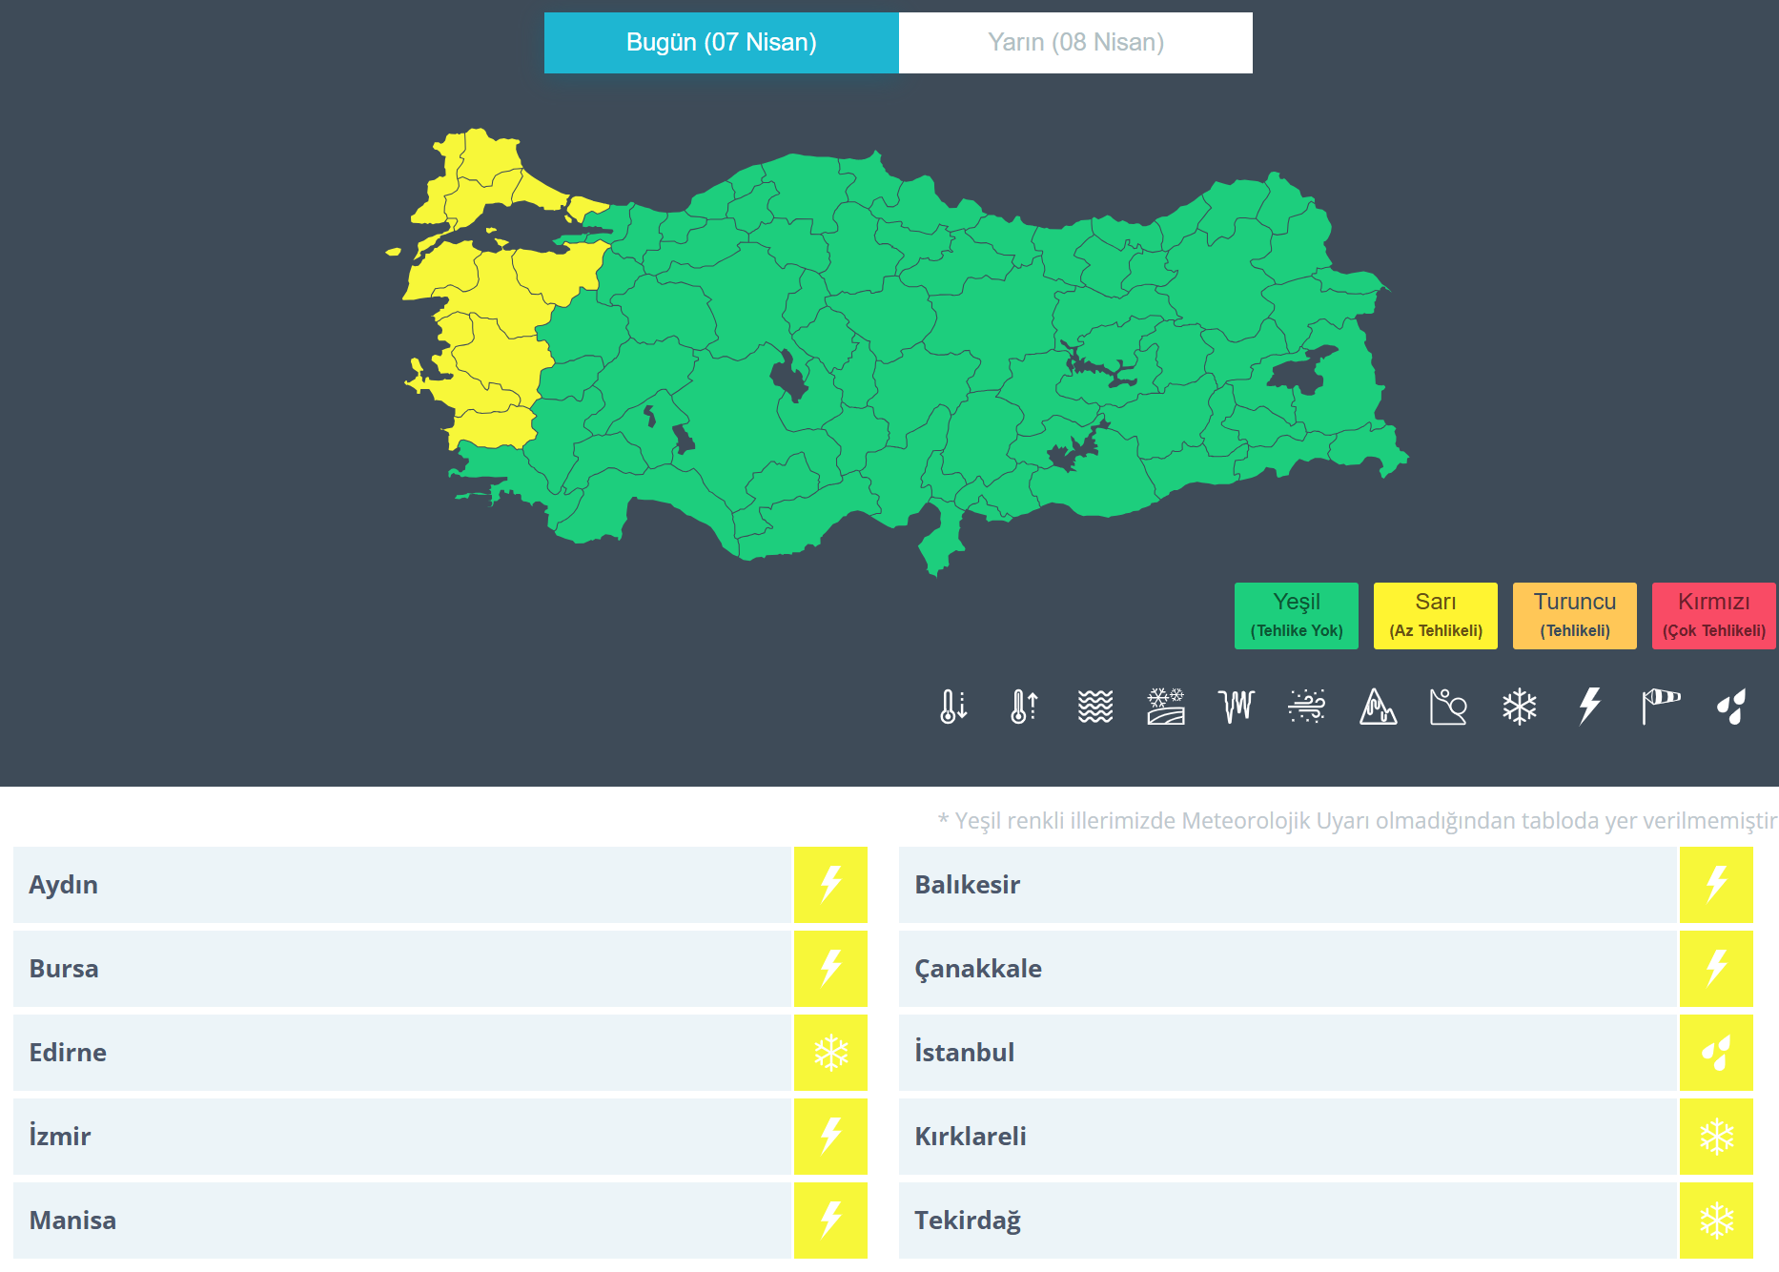Click the Tekirdağ province name

(967, 1221)
